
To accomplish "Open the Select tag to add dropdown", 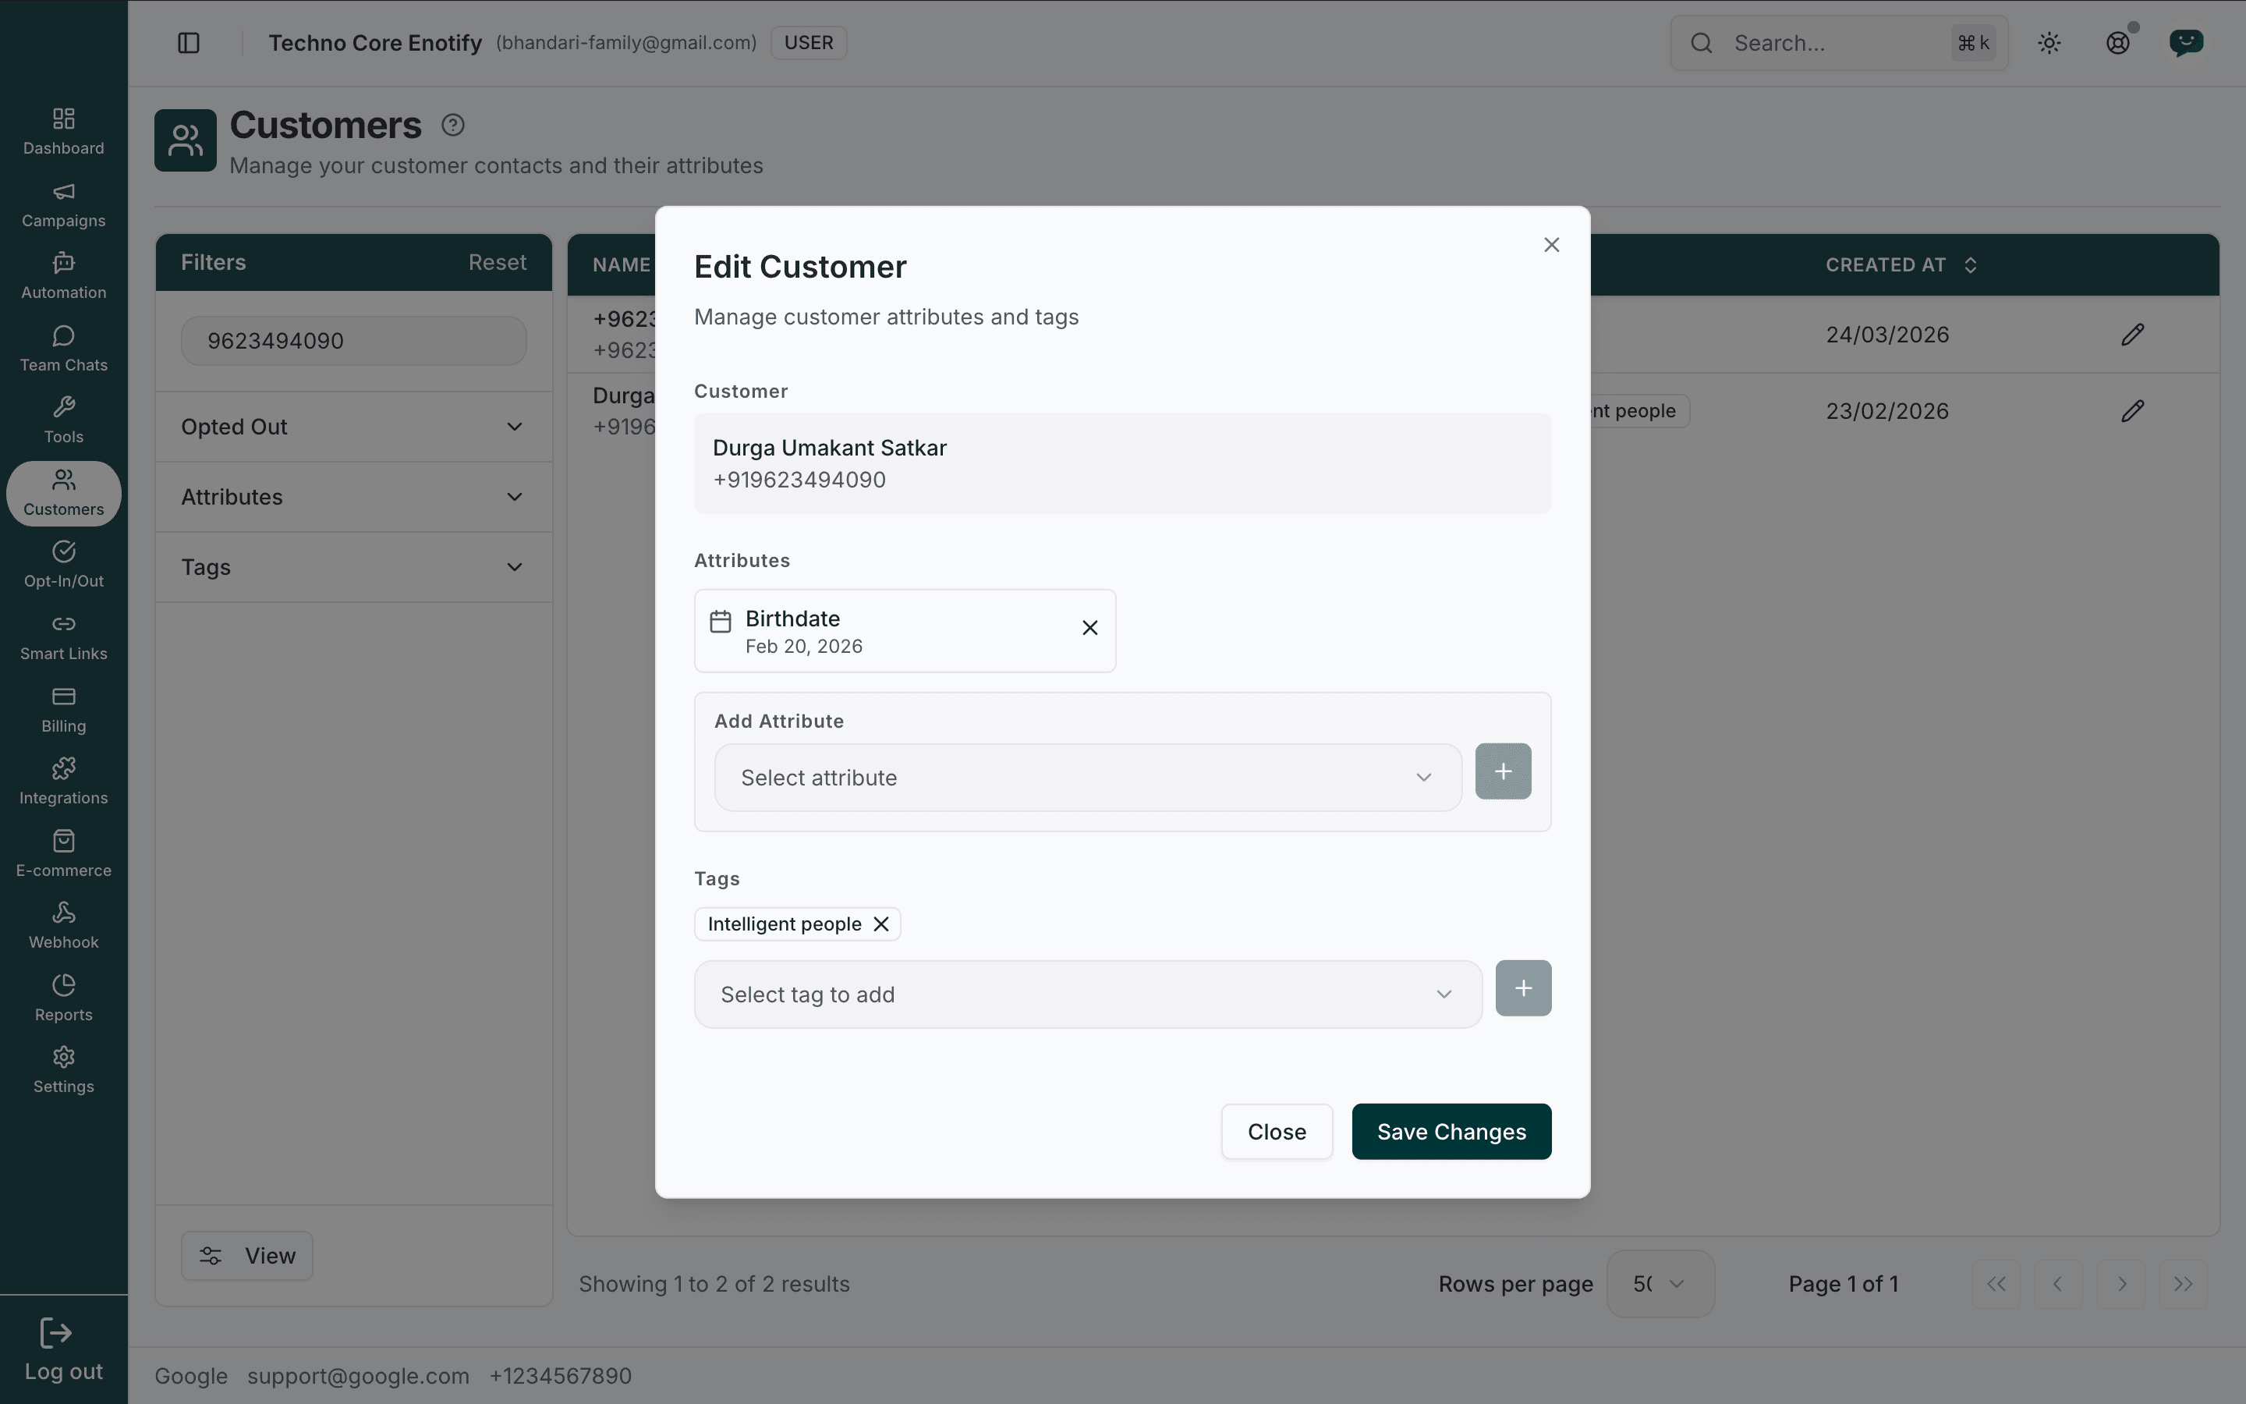I will (1088, 994).
